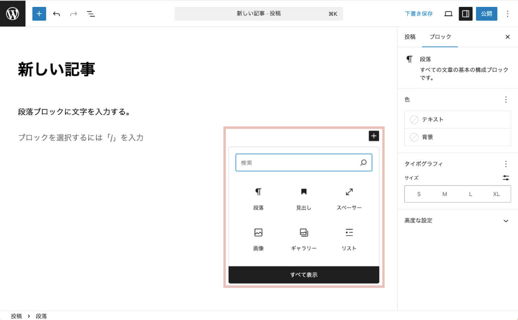Screen dimensions: 518x320
Task: Toggle the settings sidebar panel
Action: click(465, 13)
